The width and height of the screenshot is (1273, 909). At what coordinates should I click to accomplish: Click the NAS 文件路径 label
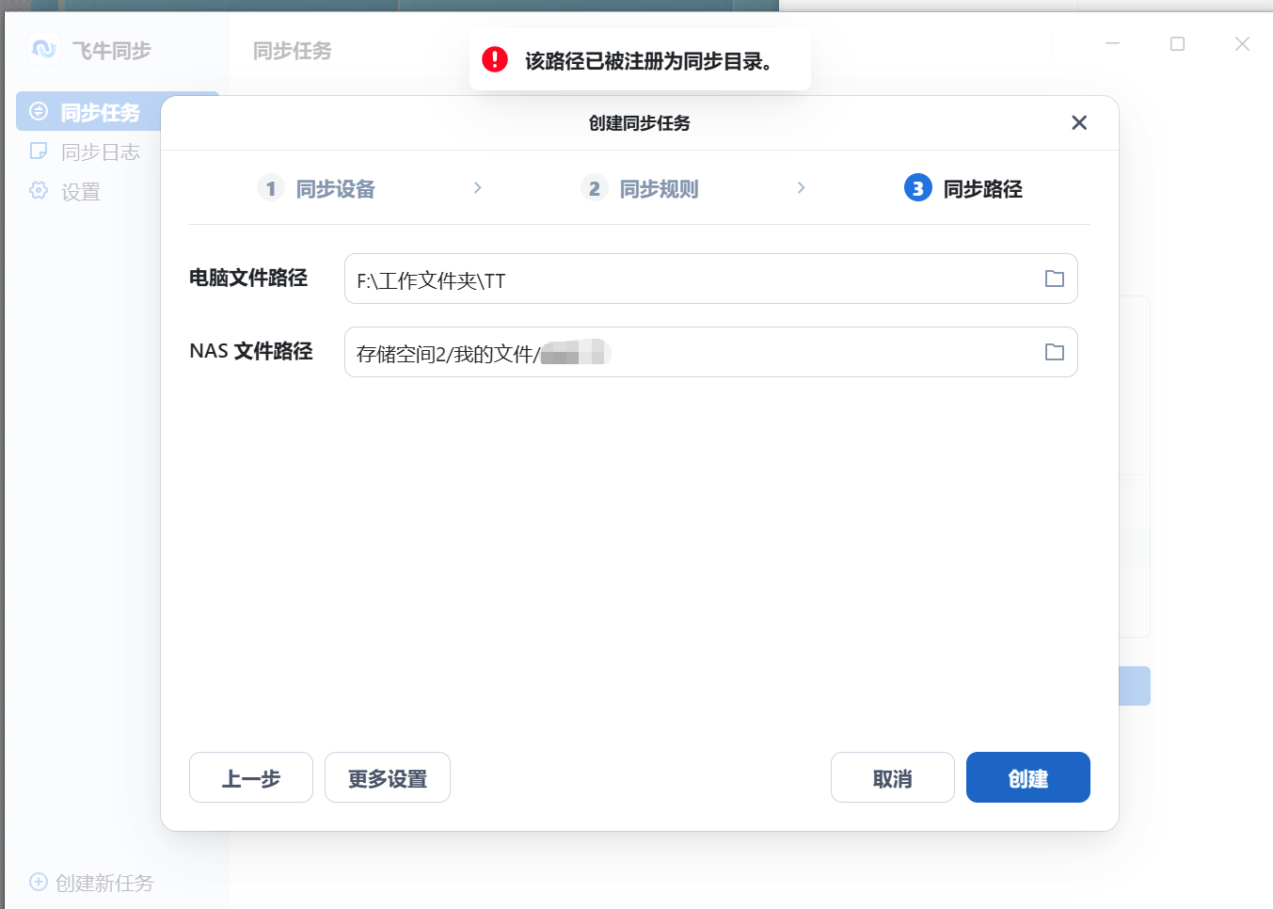(x=251, y=351)
